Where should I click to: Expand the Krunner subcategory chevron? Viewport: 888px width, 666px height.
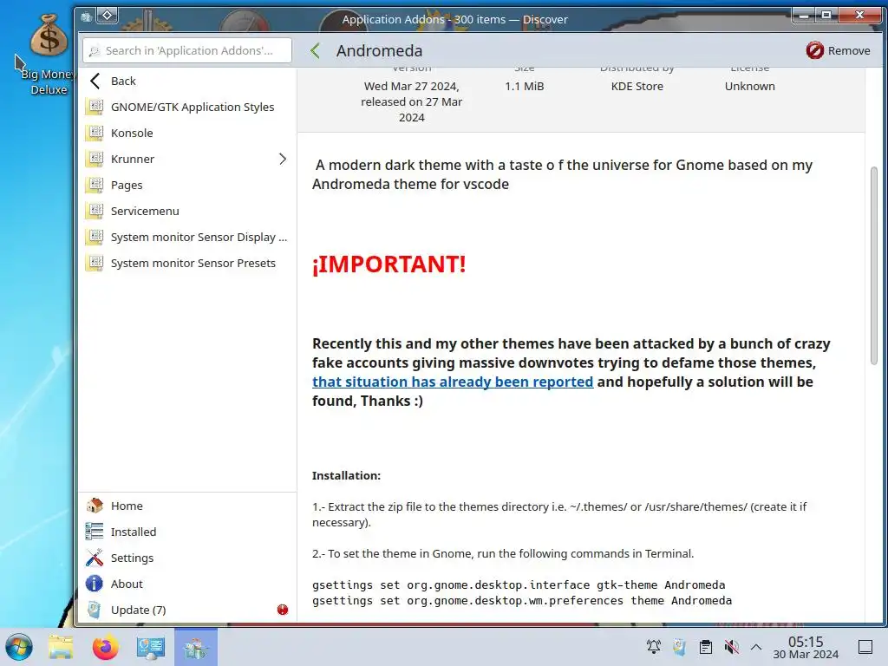283,159
